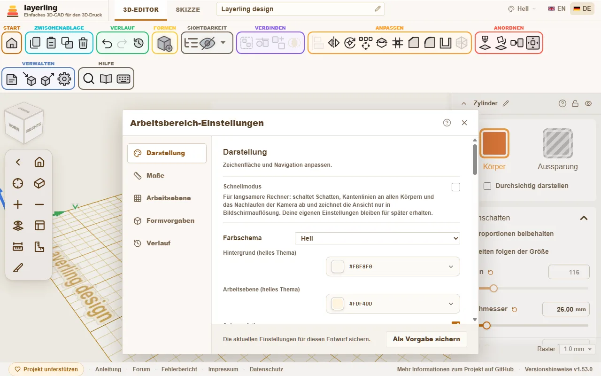Open the Hell theme selector in header

point(522,9)
